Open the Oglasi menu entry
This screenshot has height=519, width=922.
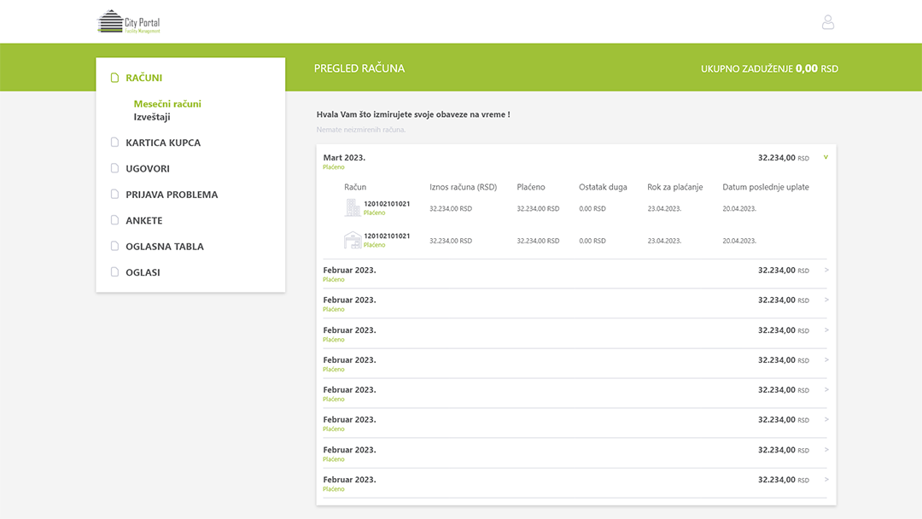(x=143, y=272)
